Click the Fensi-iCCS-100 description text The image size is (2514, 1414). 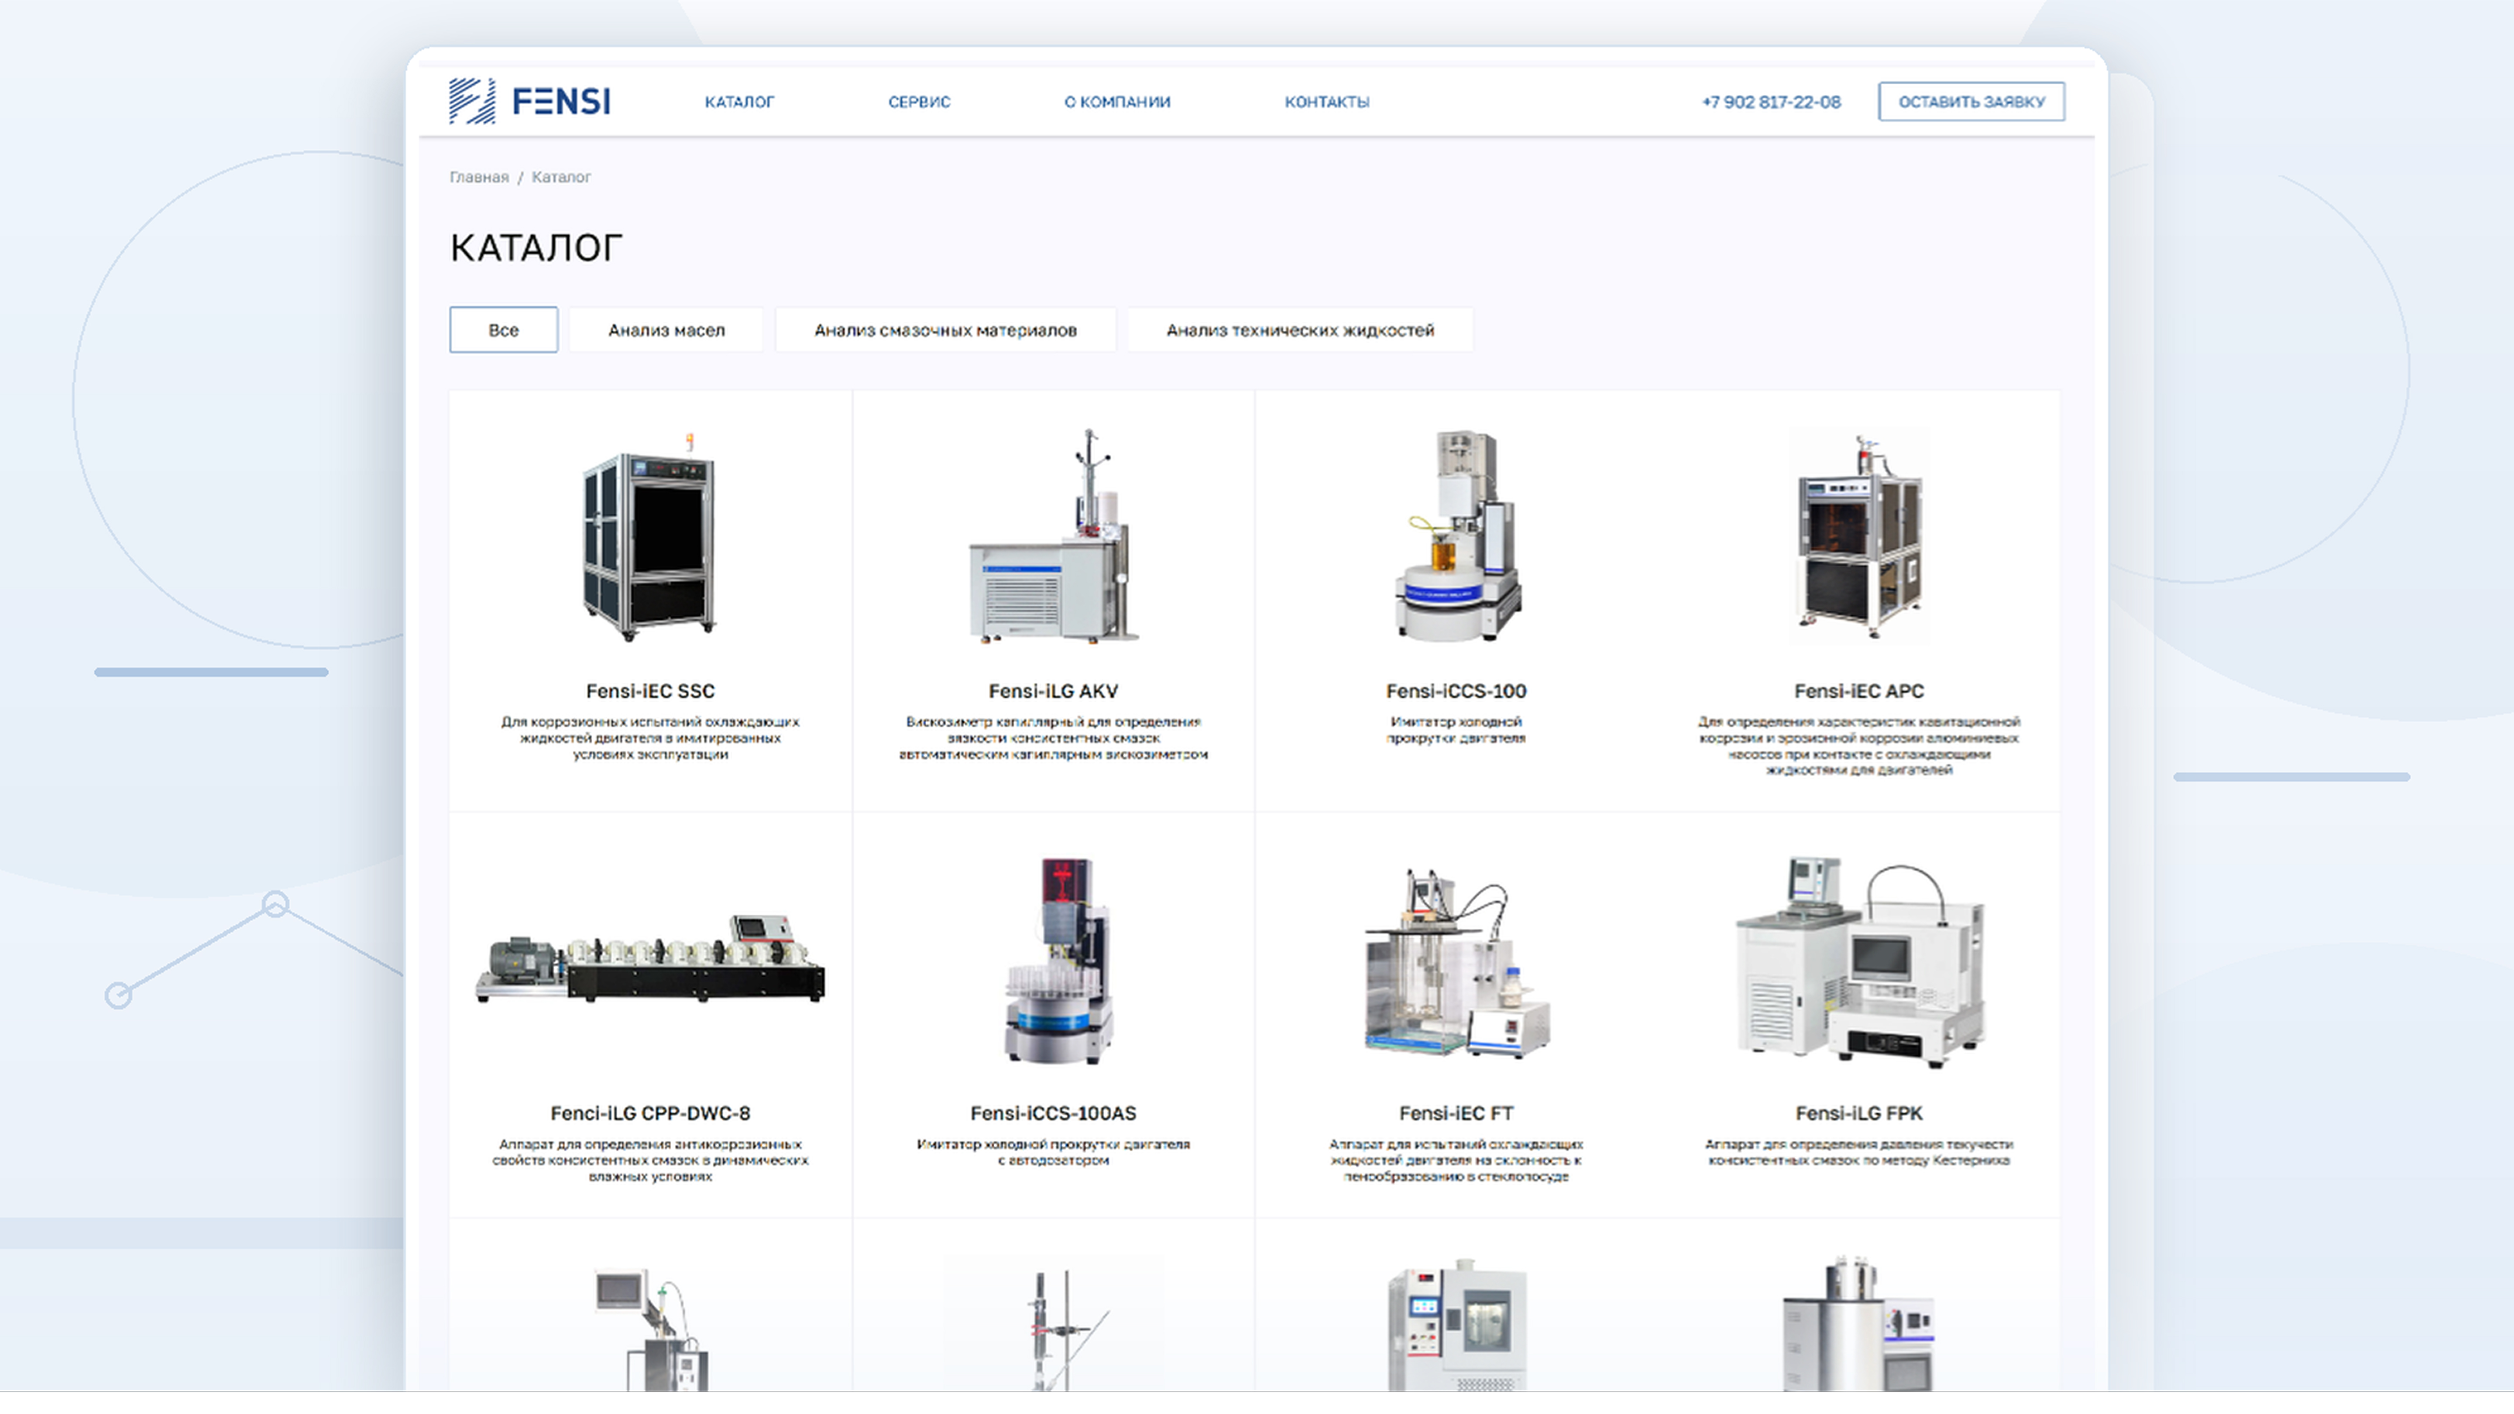click(1456, 730)
